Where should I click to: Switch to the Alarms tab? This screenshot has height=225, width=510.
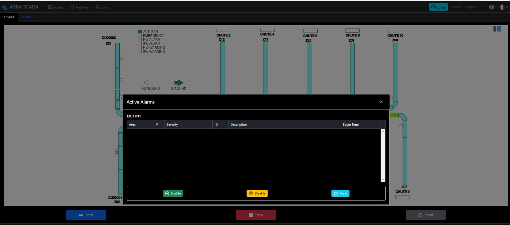[x=27, y=17]
